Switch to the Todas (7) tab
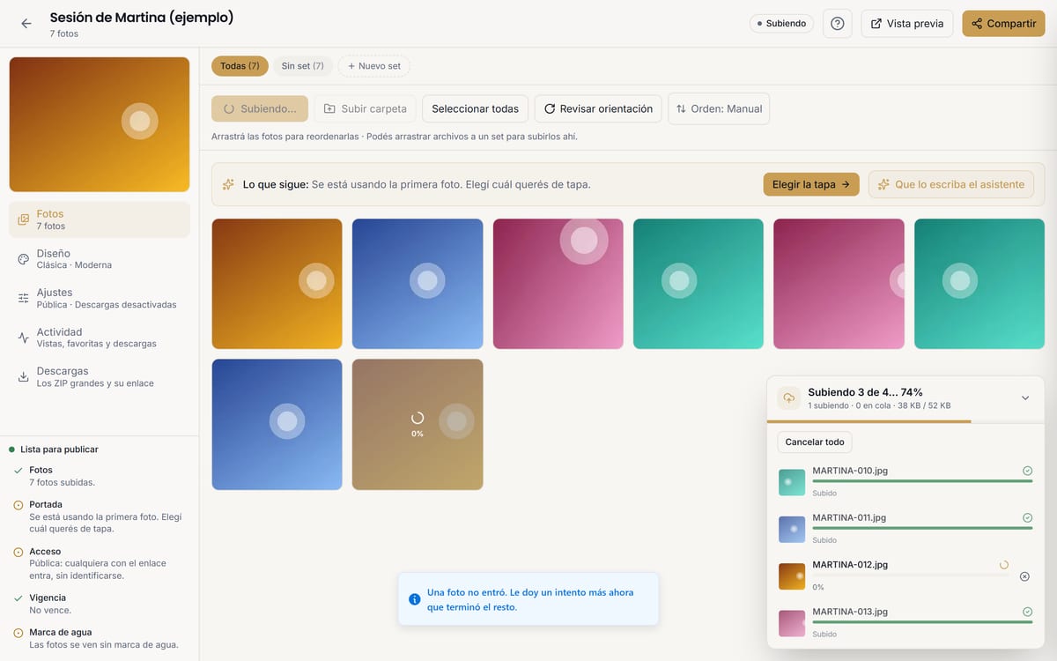Image resolution: width=1057 pixels, height=661 pixels. (240, 66)
